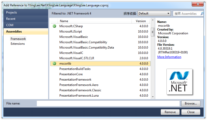This screenshot has width=207, height=120.
Task: Choose Extensions under Assemblies
Action: (x=18, y=44)
